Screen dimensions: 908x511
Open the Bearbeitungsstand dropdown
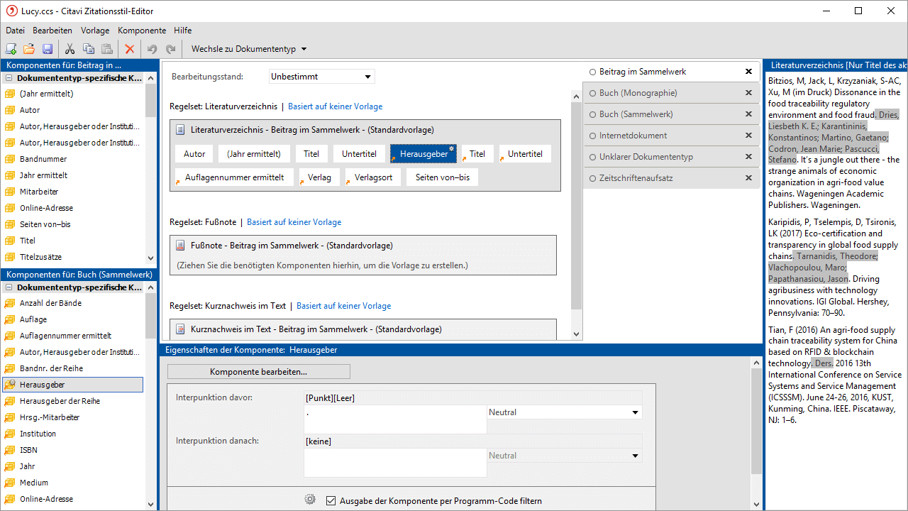[x=322, y=77]
